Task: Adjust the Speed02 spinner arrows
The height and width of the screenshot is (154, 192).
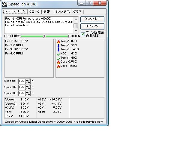Action: (28, 88)
